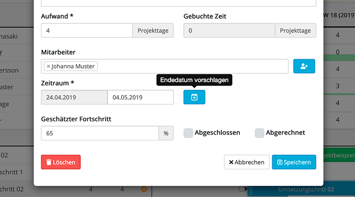Select the Umsetzungsschritt 02 Gantt bar
This screenshot has height=197, width=355.
tap(301, 190)
